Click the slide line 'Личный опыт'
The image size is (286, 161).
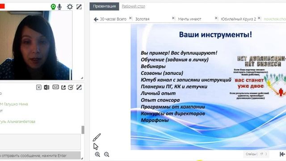click(158, 93)
